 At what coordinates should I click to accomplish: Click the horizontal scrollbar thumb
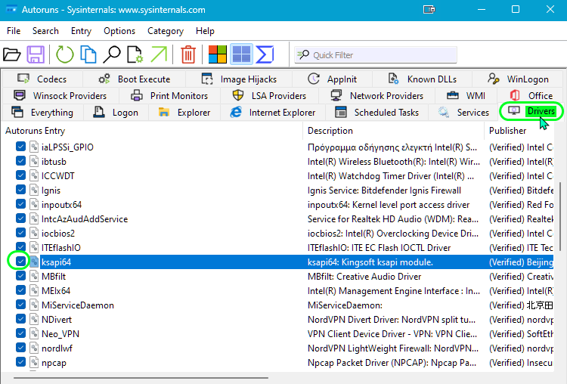[141, 378]
